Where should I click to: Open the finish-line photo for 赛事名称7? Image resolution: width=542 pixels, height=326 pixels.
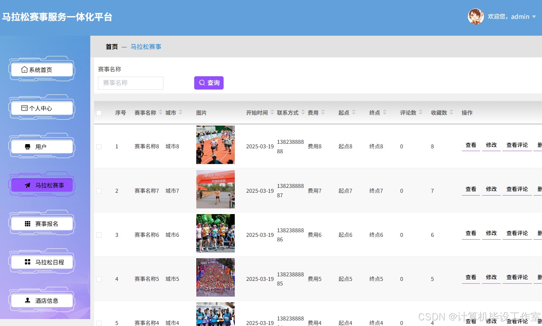coord(216,189)
